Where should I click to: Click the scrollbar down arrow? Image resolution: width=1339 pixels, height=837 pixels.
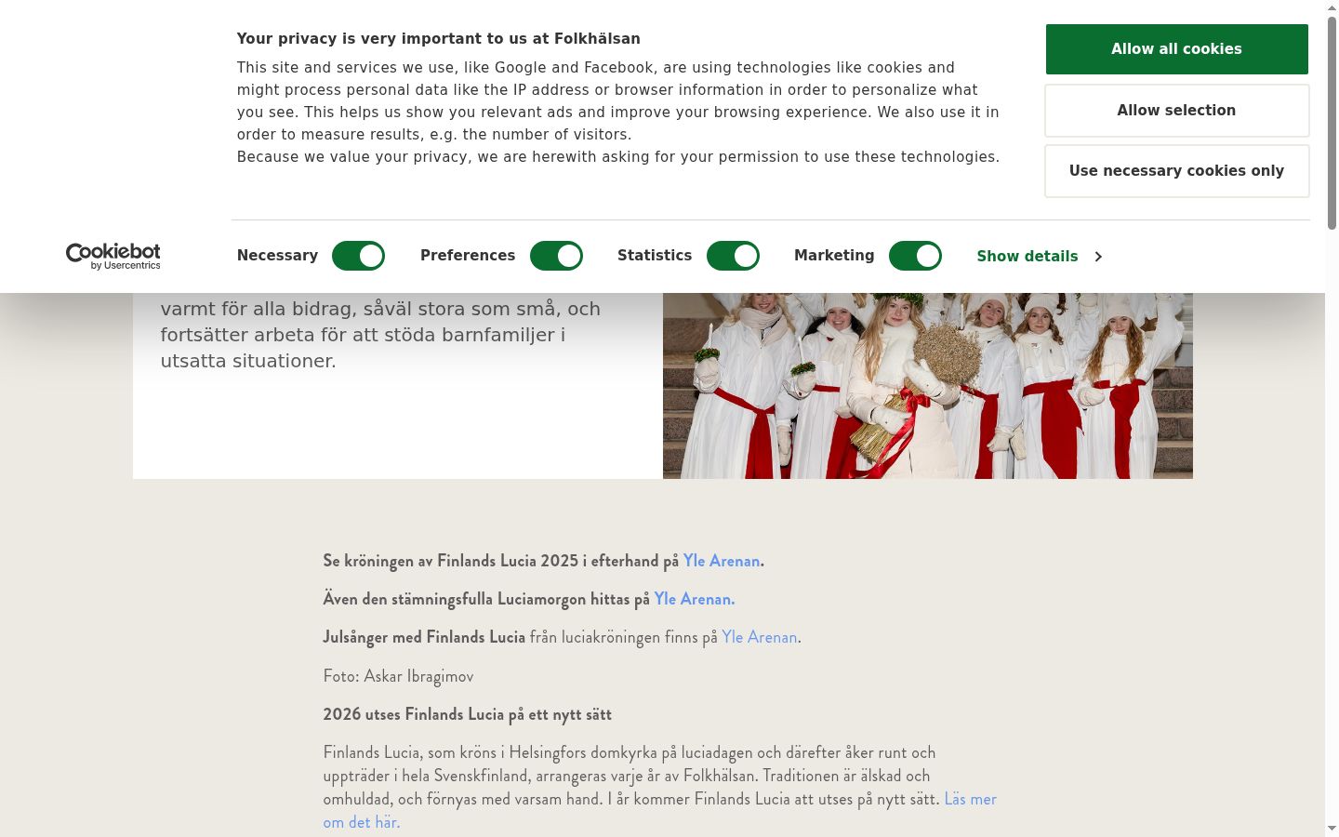click(x=1332, y=829)
